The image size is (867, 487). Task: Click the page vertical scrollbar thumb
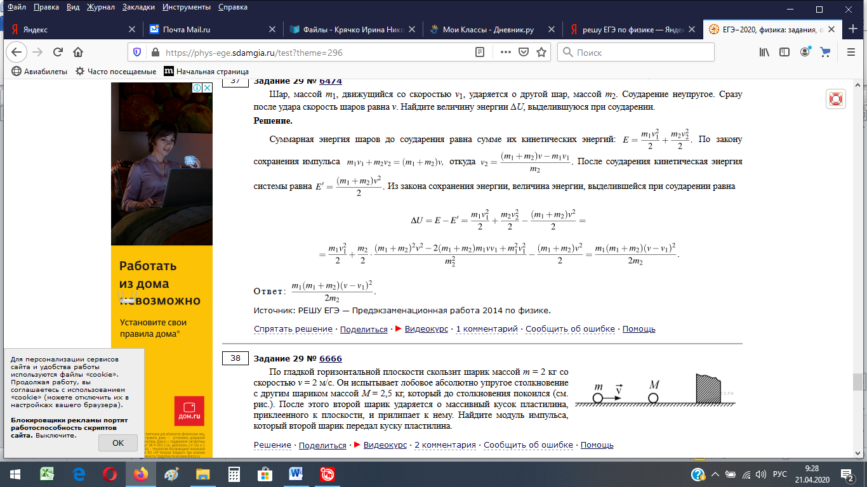tap(858, 382)
